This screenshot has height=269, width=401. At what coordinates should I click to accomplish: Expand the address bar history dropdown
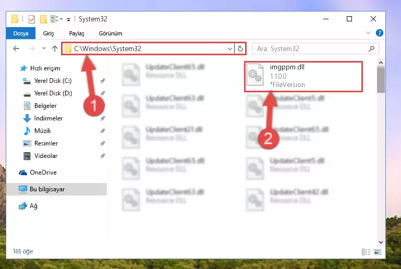tap(230, 48)
